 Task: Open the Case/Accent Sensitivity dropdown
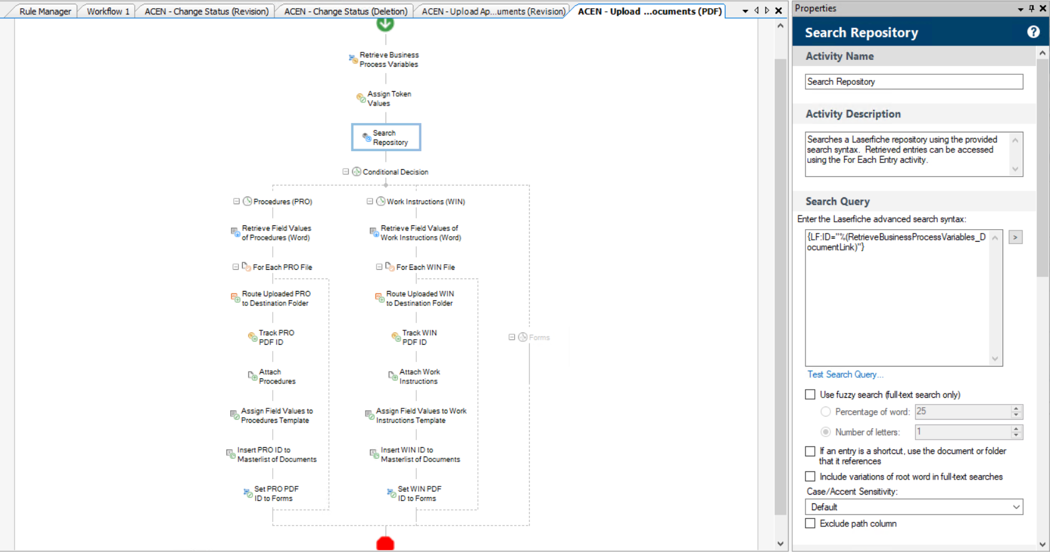click(914, 507)
